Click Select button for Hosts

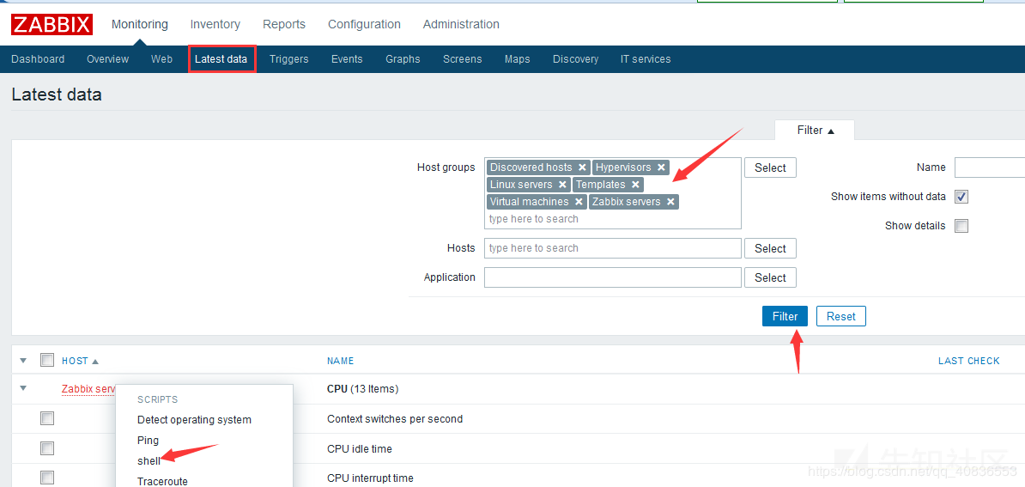point(770,248)
